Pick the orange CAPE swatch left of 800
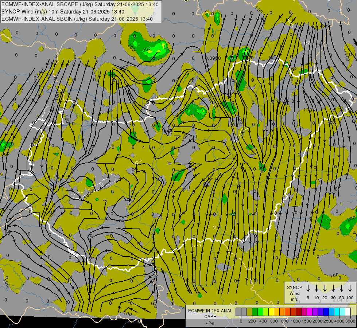Screen dimensions: 357x328 point(282,312)
